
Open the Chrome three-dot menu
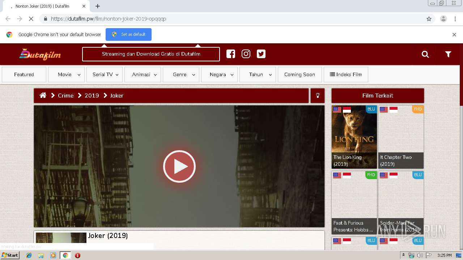(455, 19)
